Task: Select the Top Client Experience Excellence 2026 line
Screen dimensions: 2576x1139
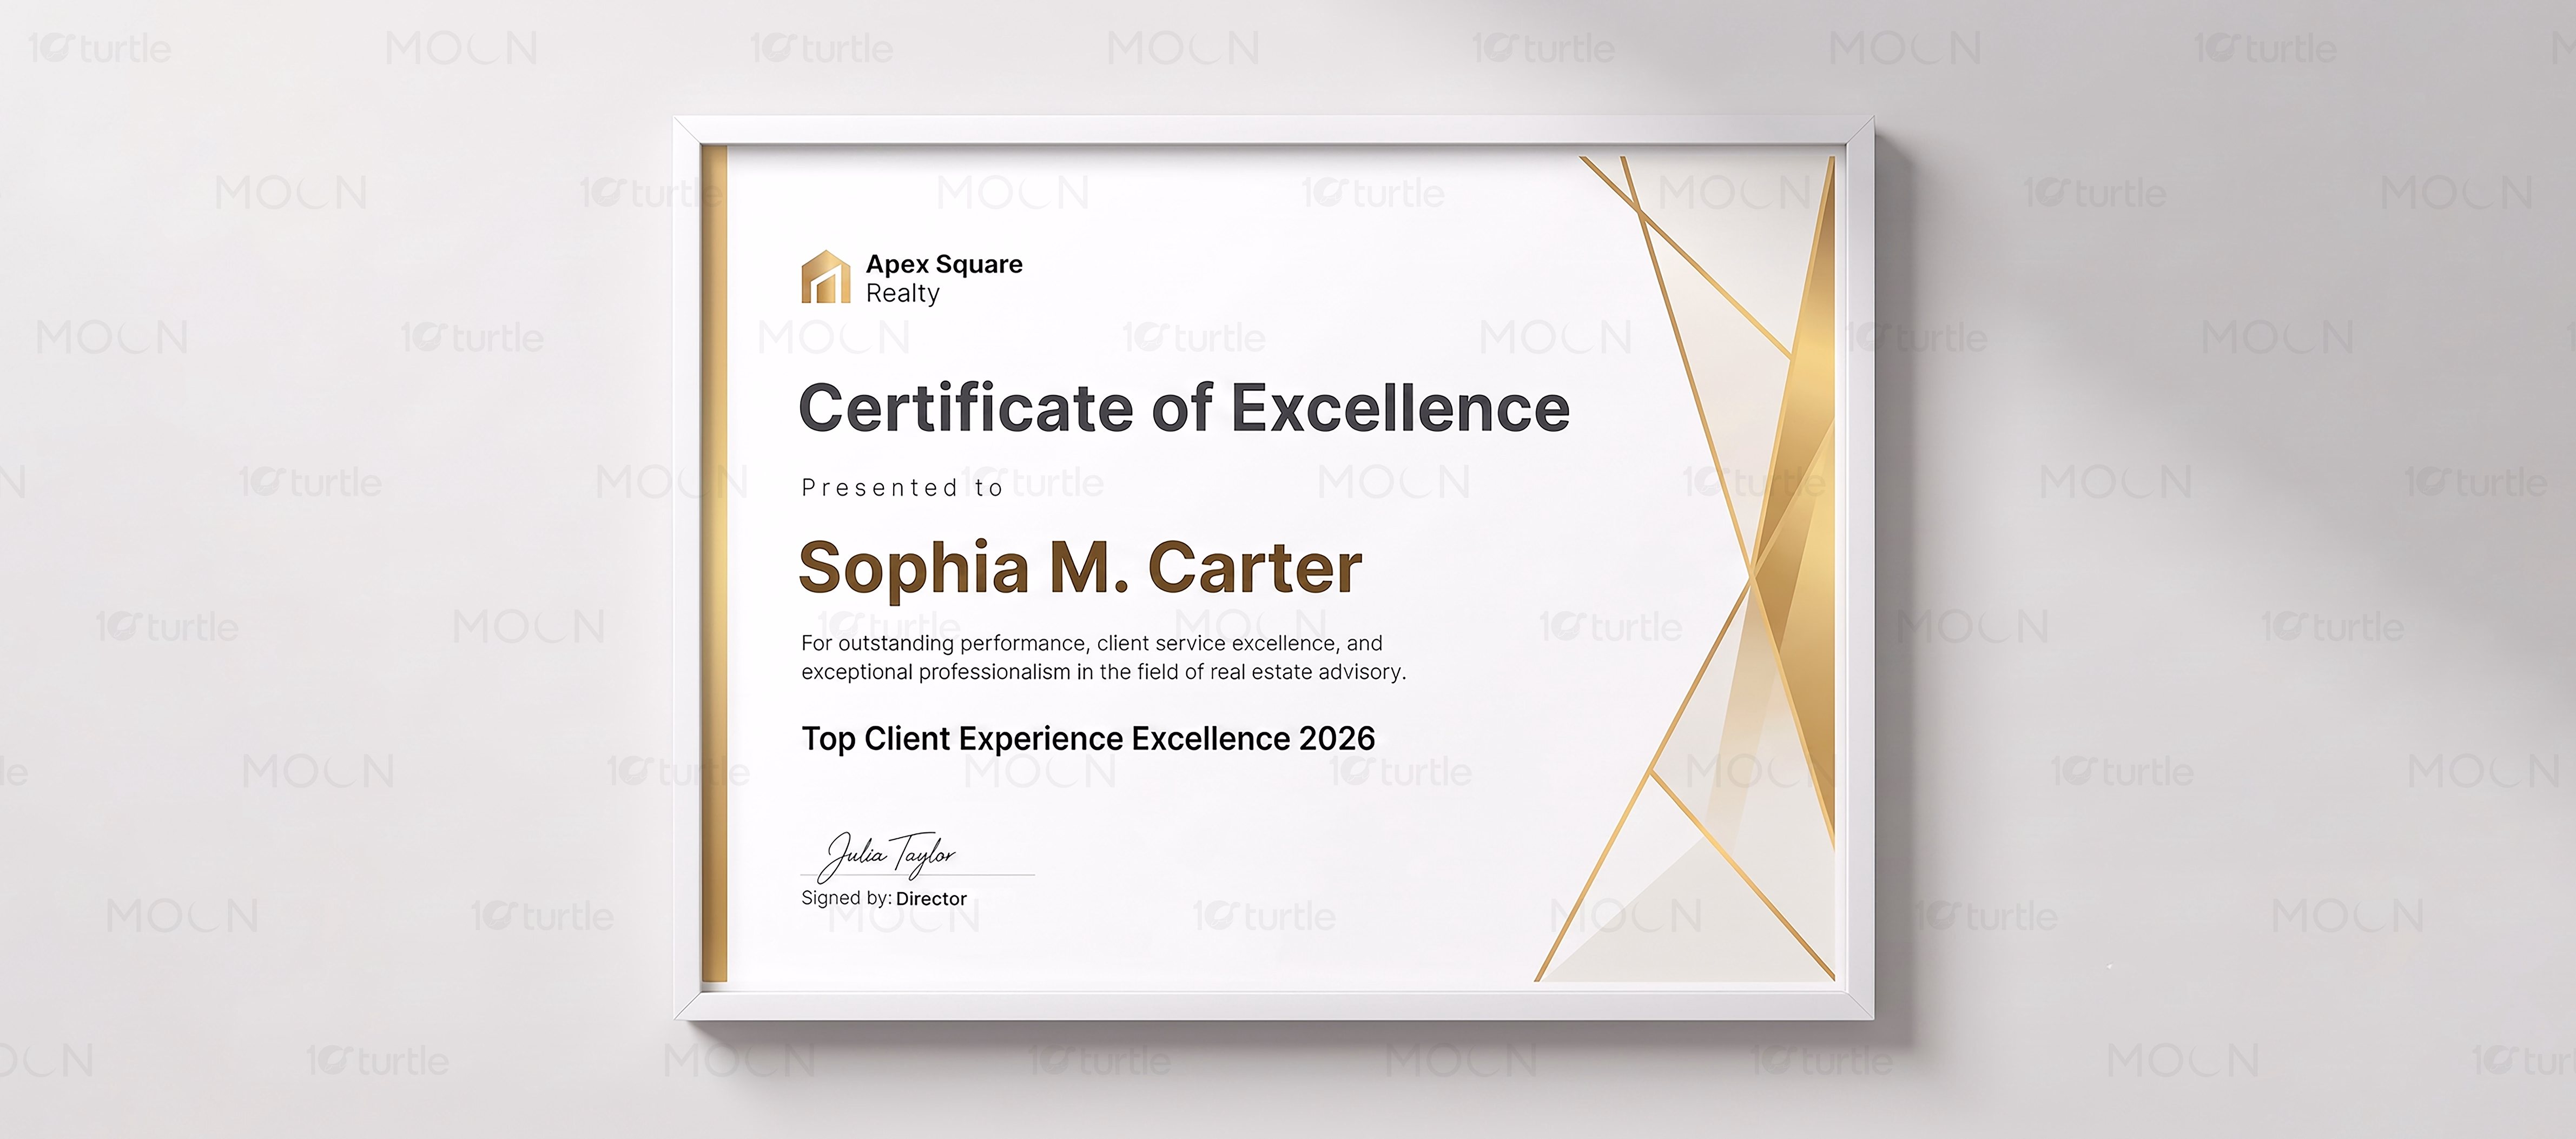Action: (1088, 738)
